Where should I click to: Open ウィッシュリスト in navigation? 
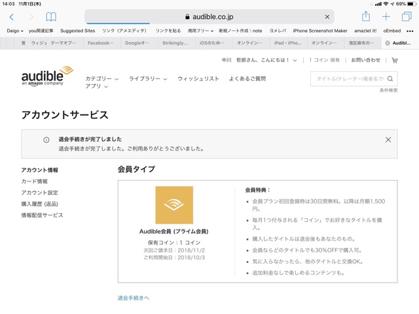coord(198,79)
